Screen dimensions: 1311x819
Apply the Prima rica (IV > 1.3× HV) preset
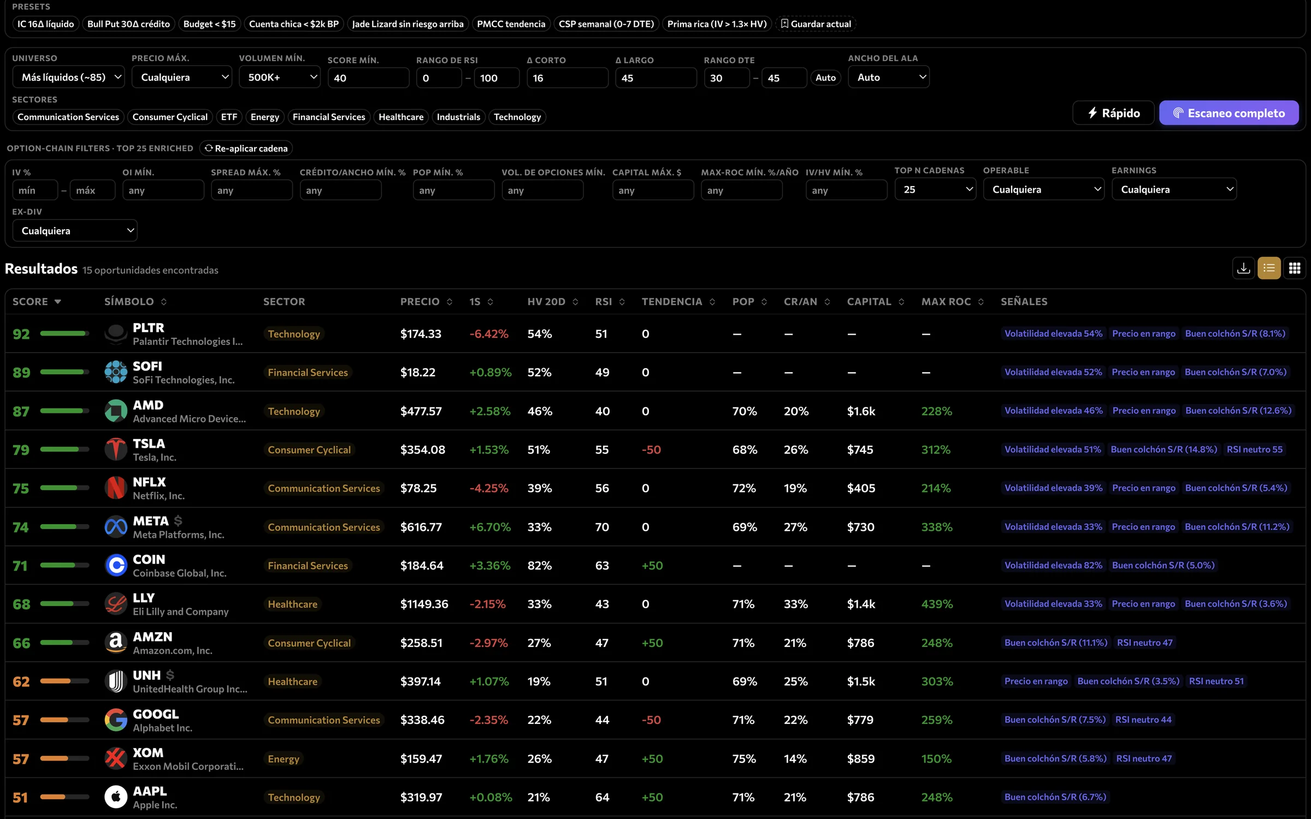tap(717, 24)
